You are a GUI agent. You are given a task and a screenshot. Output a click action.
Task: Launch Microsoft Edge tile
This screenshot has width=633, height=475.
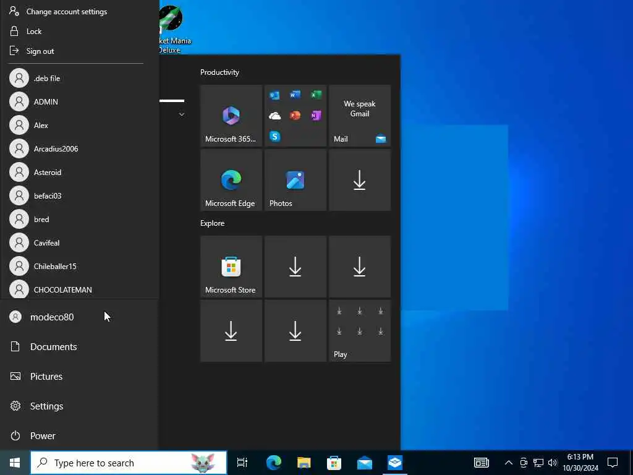tap(231, 180)
